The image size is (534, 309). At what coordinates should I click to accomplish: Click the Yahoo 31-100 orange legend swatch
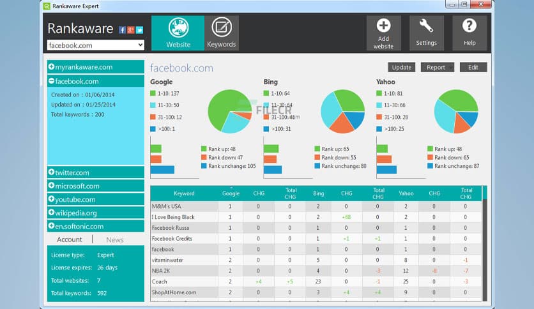(379, 117)
